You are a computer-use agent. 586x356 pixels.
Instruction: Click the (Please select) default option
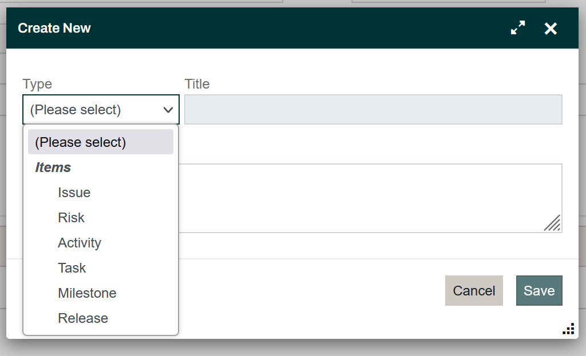(x=81, y=142)
